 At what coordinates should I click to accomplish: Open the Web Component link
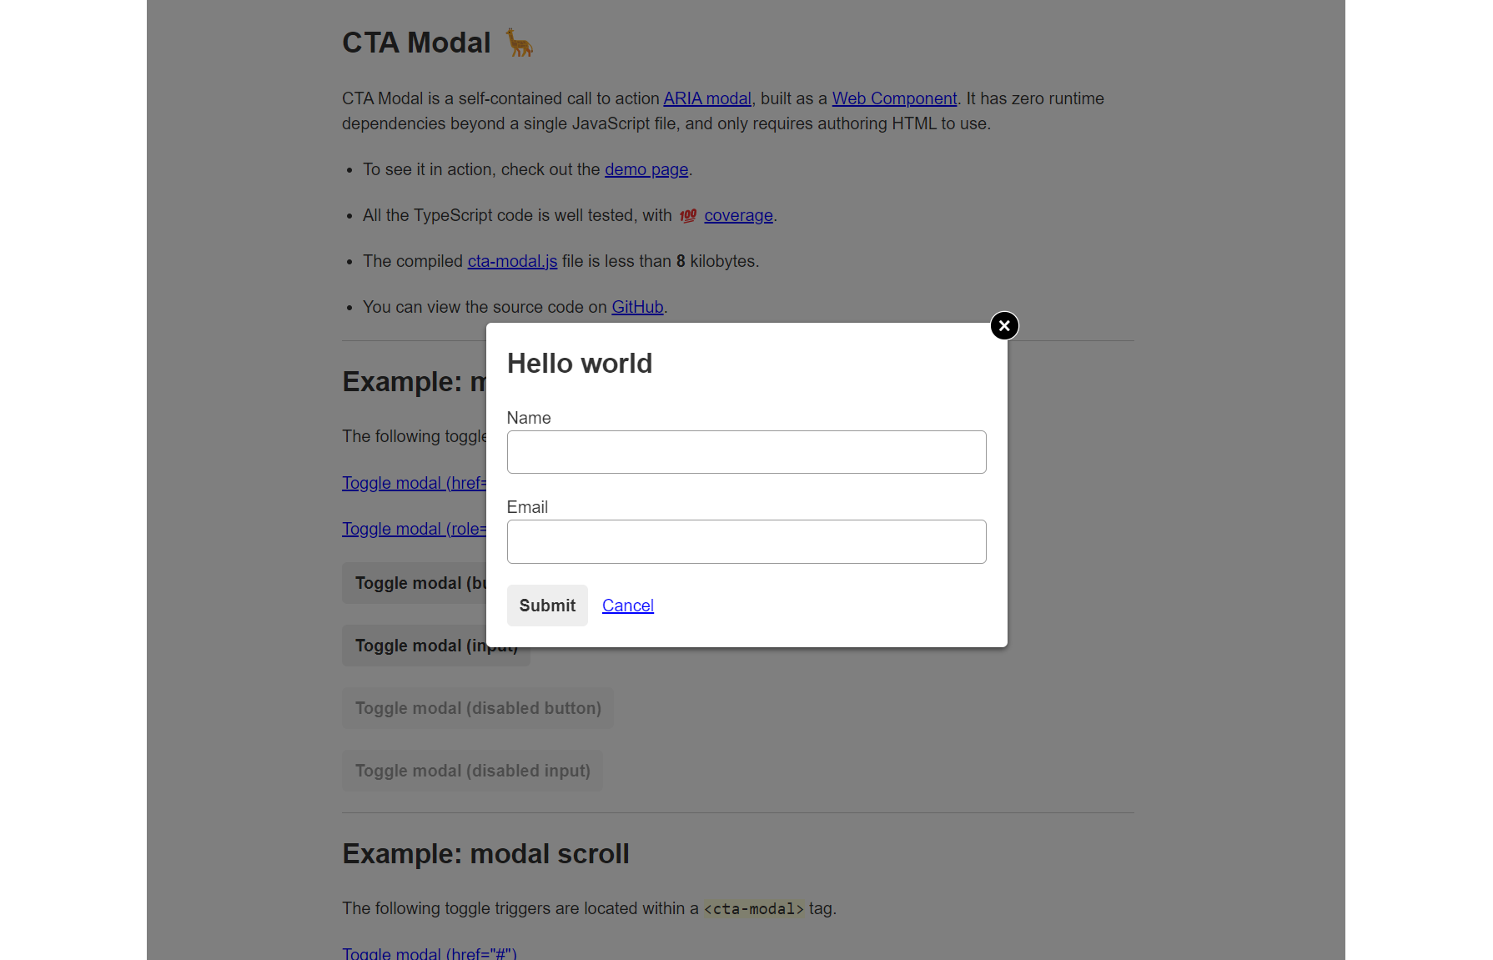[x=893, y=98]
